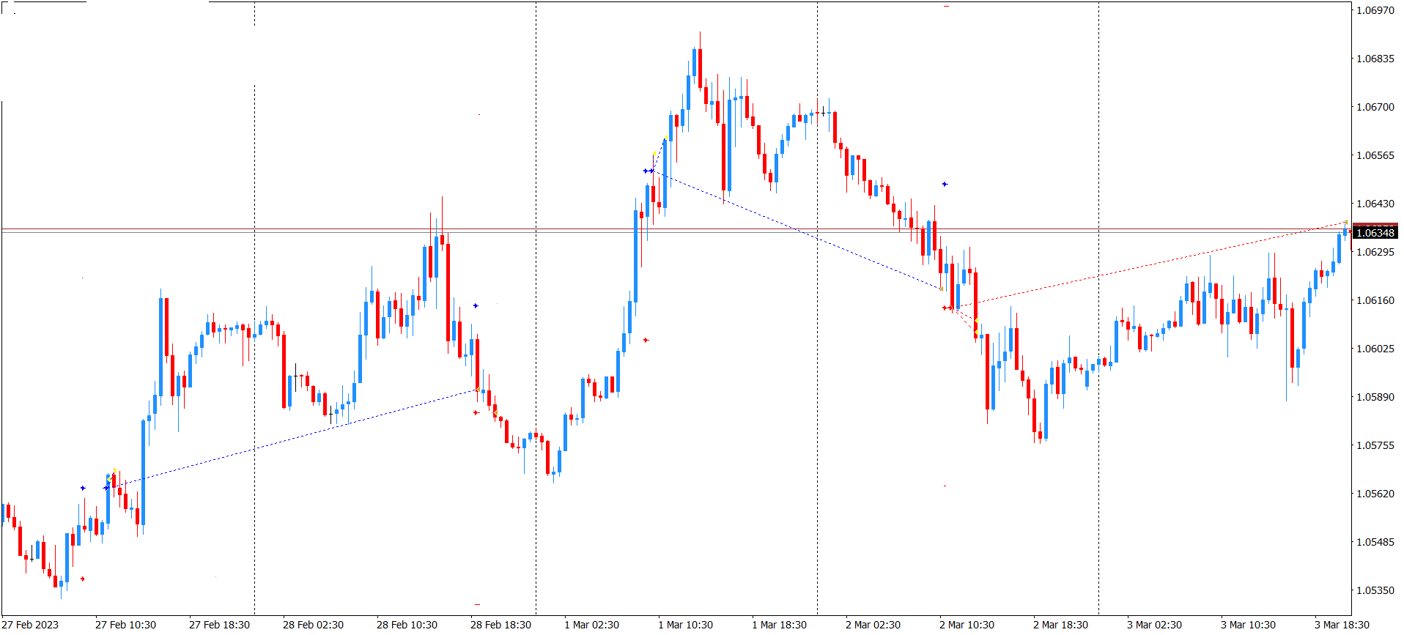
Task: Click the current price tag 1.06348
Action: [x=1375, y=233]
